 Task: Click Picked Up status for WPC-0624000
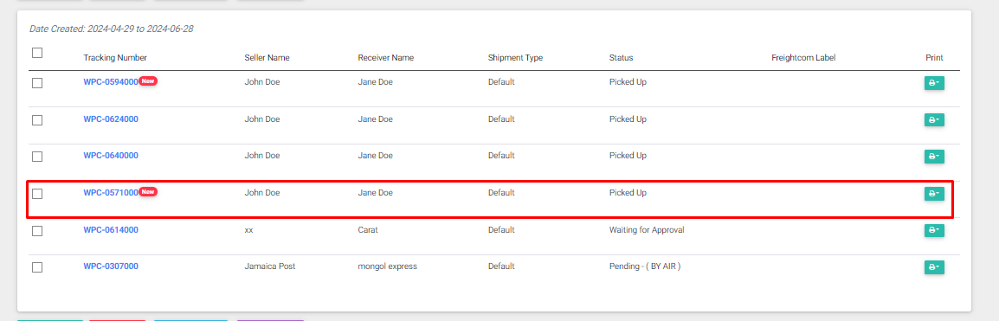click(x=628, y=119)
